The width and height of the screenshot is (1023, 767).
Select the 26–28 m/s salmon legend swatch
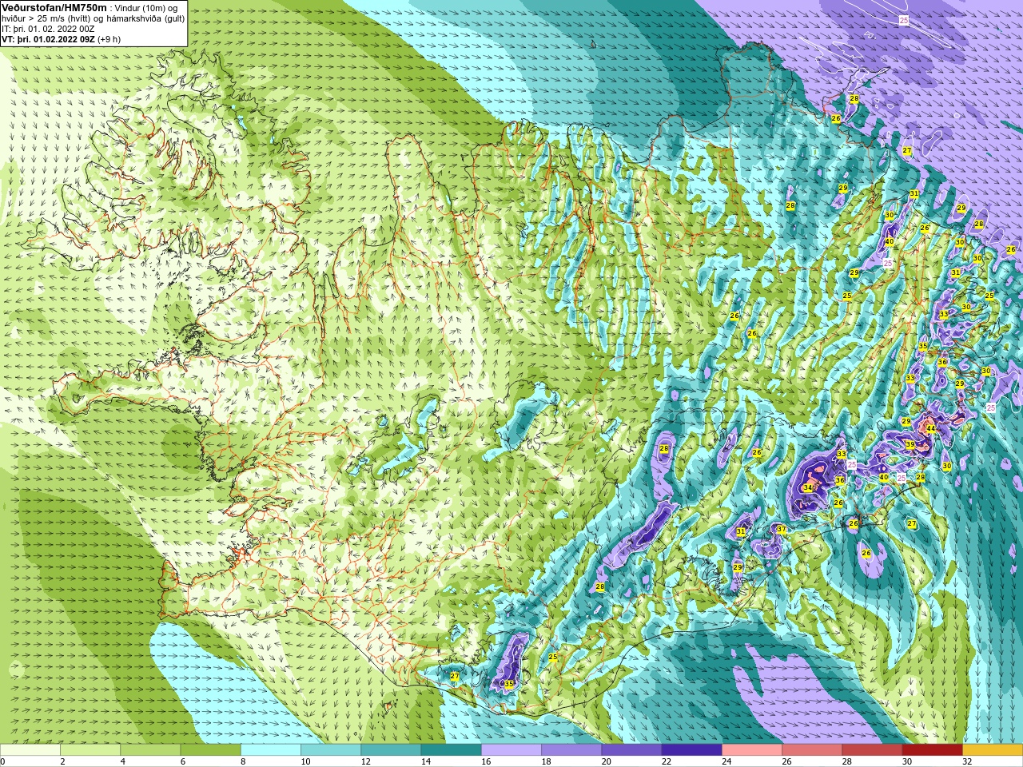click(x=812, y=750)
